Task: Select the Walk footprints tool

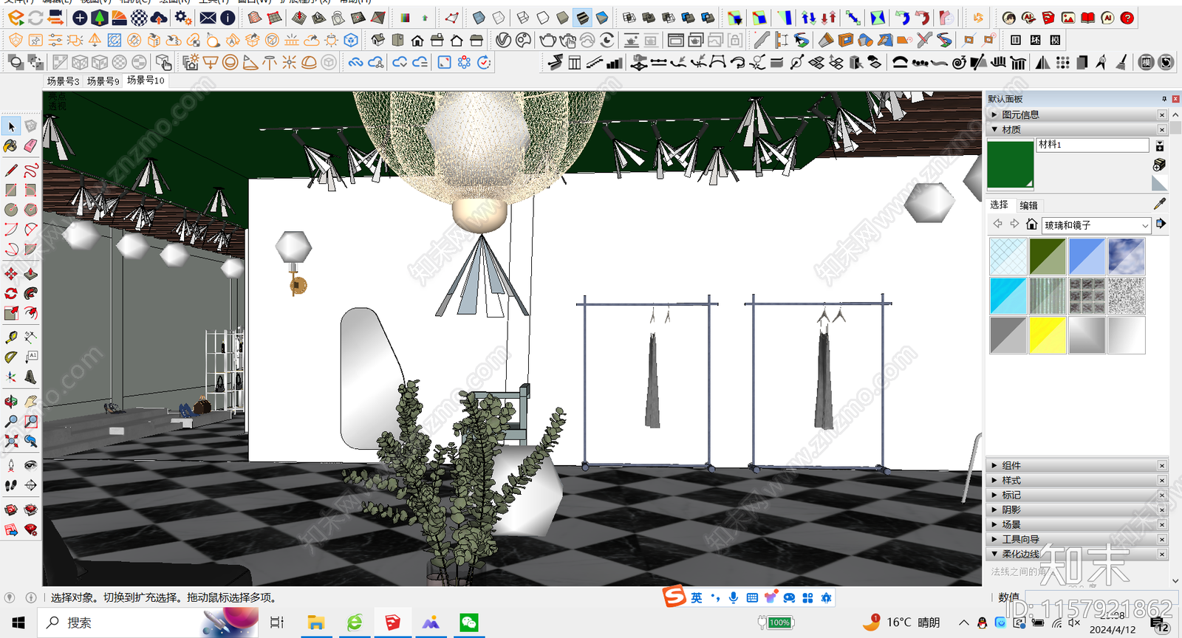Action: (x=11, y=485)
